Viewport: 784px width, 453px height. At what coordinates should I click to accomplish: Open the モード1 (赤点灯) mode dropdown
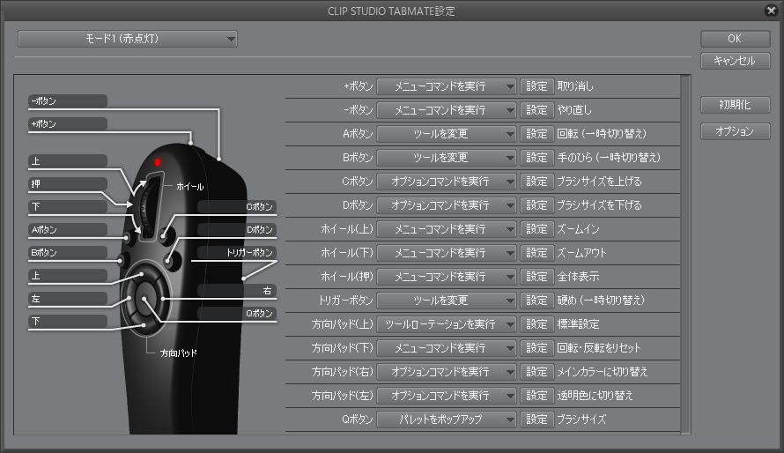[128, 39]
